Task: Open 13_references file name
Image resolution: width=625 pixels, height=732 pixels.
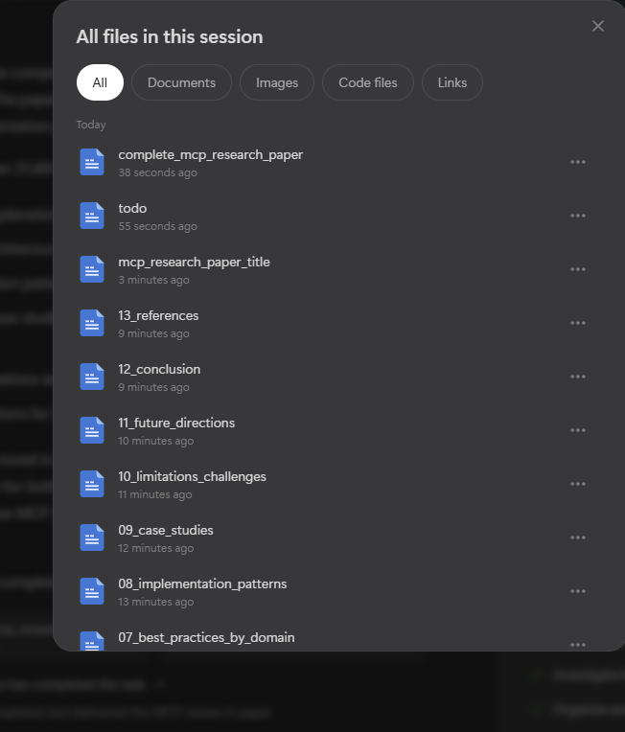Action: (158, 316)
